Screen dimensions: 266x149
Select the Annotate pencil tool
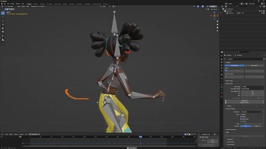click(3, 36)
